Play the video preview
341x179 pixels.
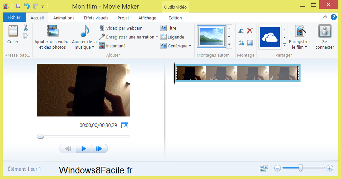[84, 149]
